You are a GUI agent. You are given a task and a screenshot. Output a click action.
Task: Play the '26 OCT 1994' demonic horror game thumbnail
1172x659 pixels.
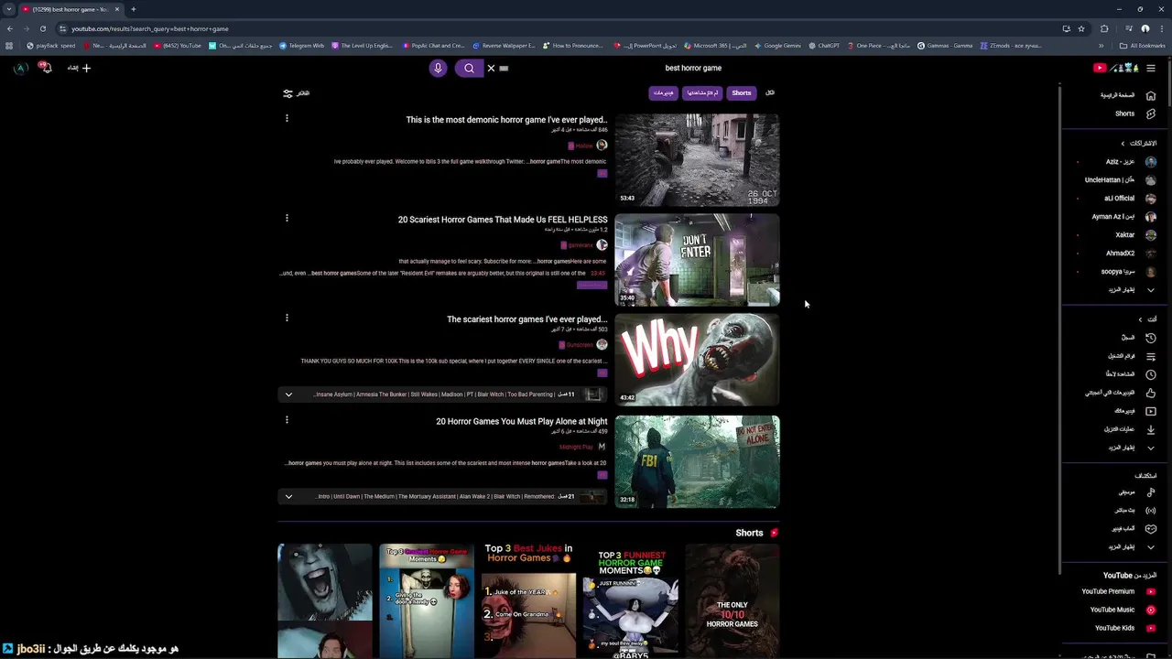click(x=697, y=159)
